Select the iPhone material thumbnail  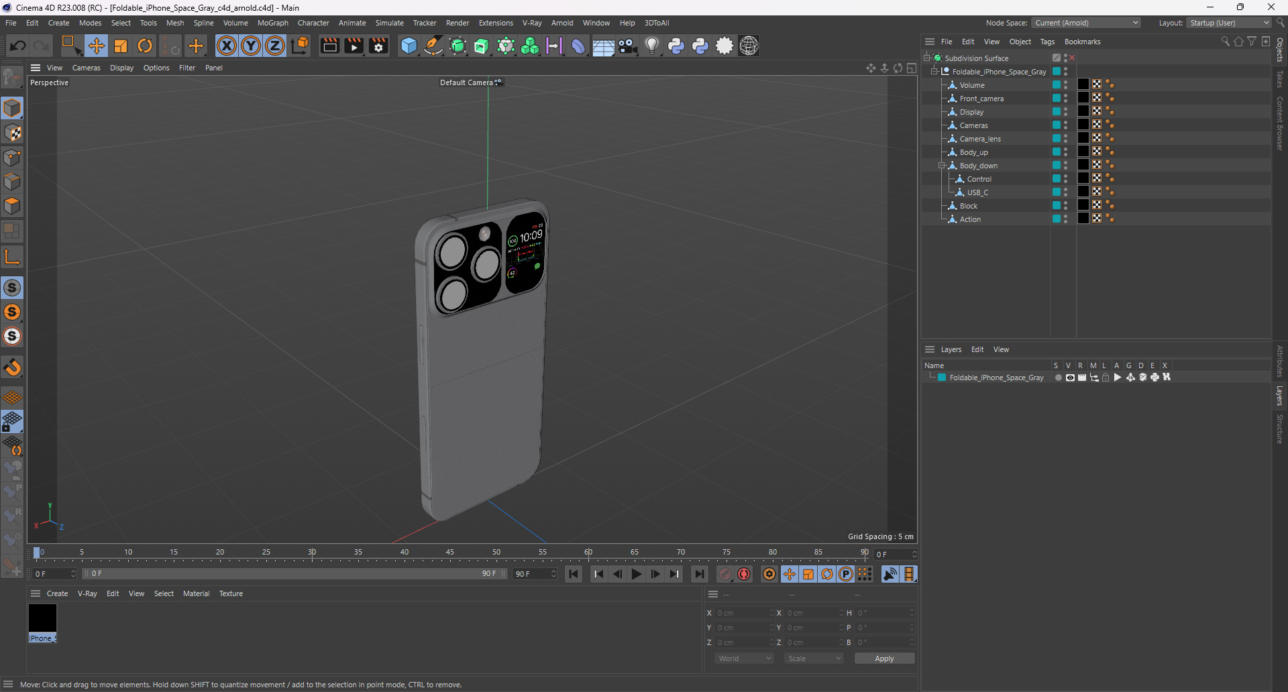pyautogui.click(x=42, y=618)
